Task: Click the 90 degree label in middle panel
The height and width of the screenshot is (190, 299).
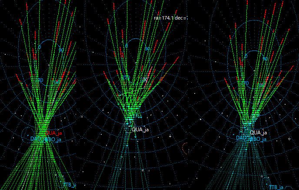Action: point(147,49)
